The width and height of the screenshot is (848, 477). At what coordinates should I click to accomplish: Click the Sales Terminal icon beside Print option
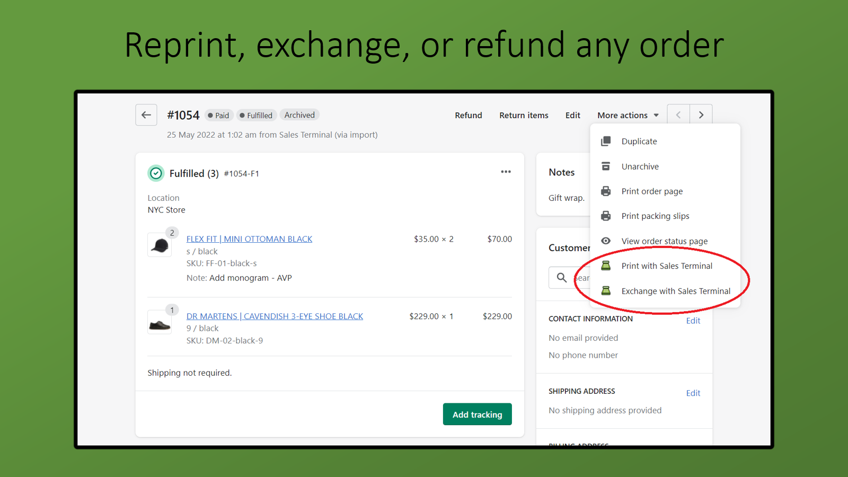[x=606, y=266]
